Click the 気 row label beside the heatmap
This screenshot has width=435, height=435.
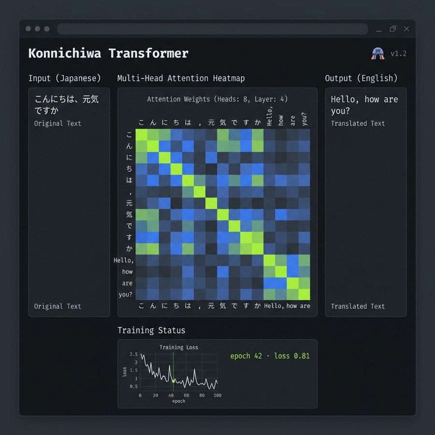129,214
